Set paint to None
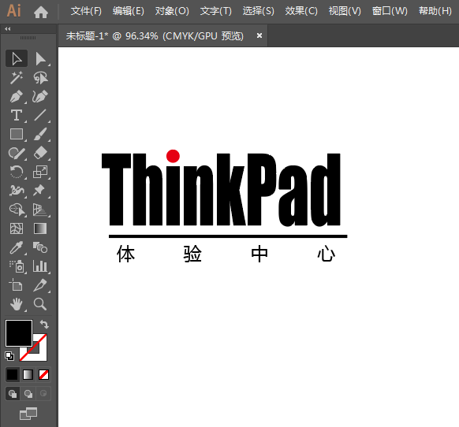This screenshot has width=459, height=427. (44, 375)
